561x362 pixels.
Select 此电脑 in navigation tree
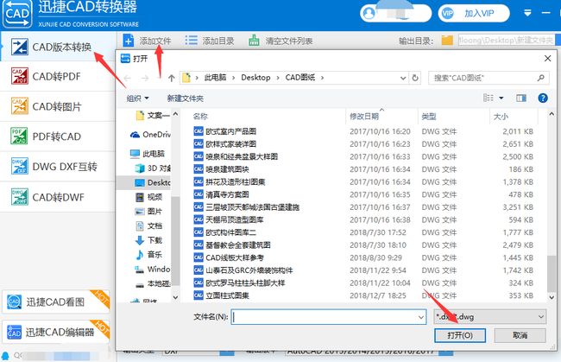pos(147,154)
